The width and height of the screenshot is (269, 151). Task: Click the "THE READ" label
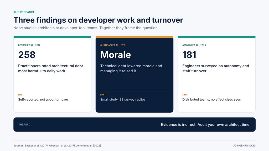(x=24, y=125)
